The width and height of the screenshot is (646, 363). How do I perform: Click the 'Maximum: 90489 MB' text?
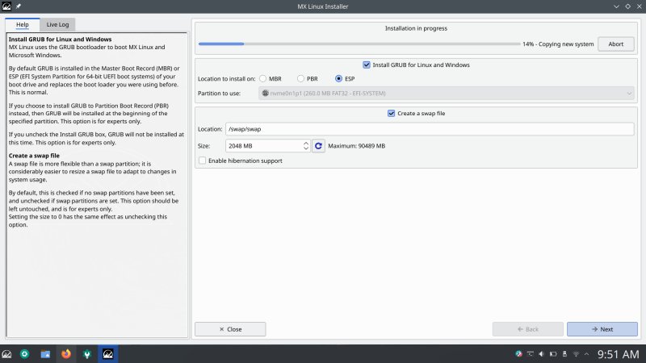[x=356, y=146]
